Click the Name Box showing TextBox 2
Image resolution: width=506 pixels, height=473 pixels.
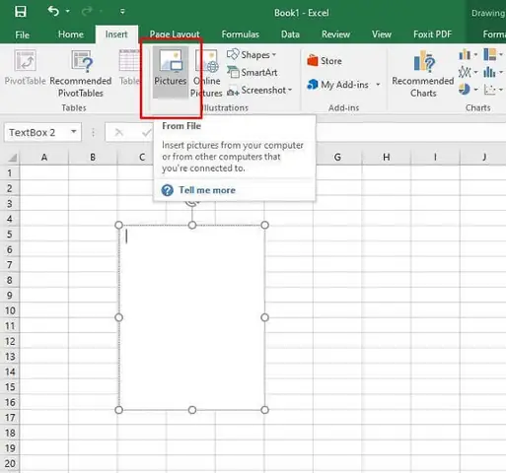coord(36,132)
